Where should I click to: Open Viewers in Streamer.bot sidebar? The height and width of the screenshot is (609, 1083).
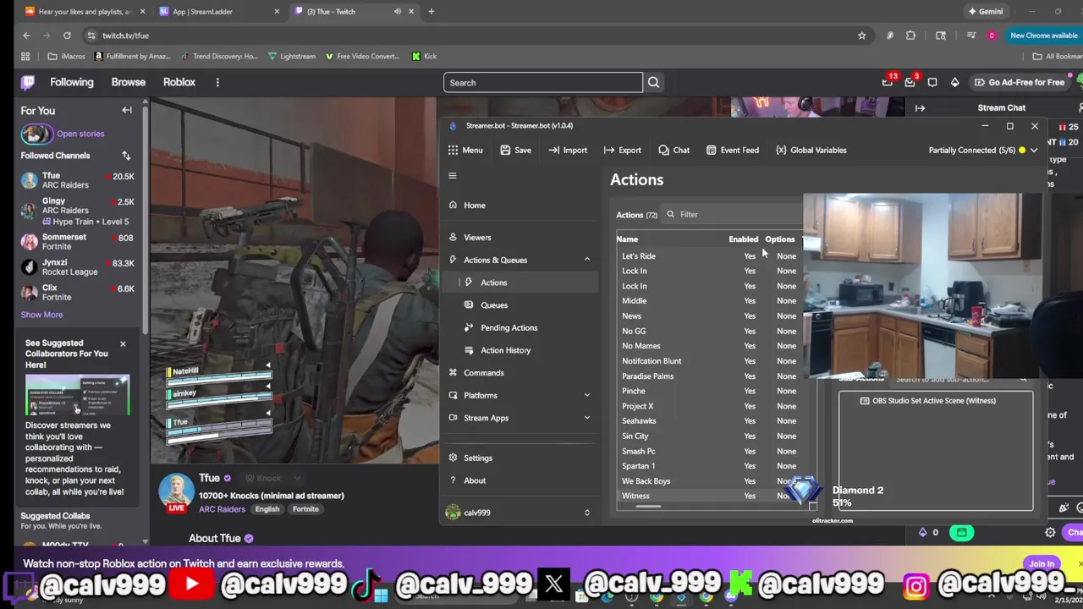[518, 238]
